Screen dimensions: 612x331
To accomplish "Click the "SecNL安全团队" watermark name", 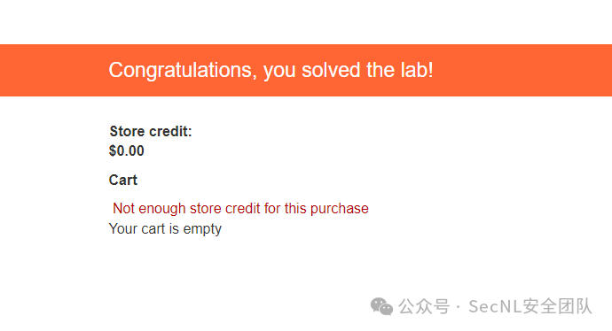I will [x=530, y=306].
